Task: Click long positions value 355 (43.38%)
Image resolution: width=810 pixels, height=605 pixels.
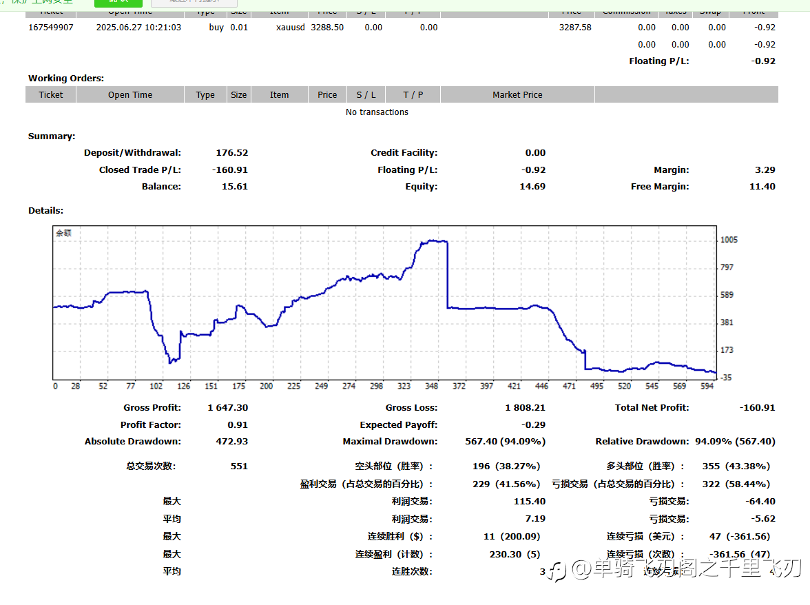Action: (736, 466)
